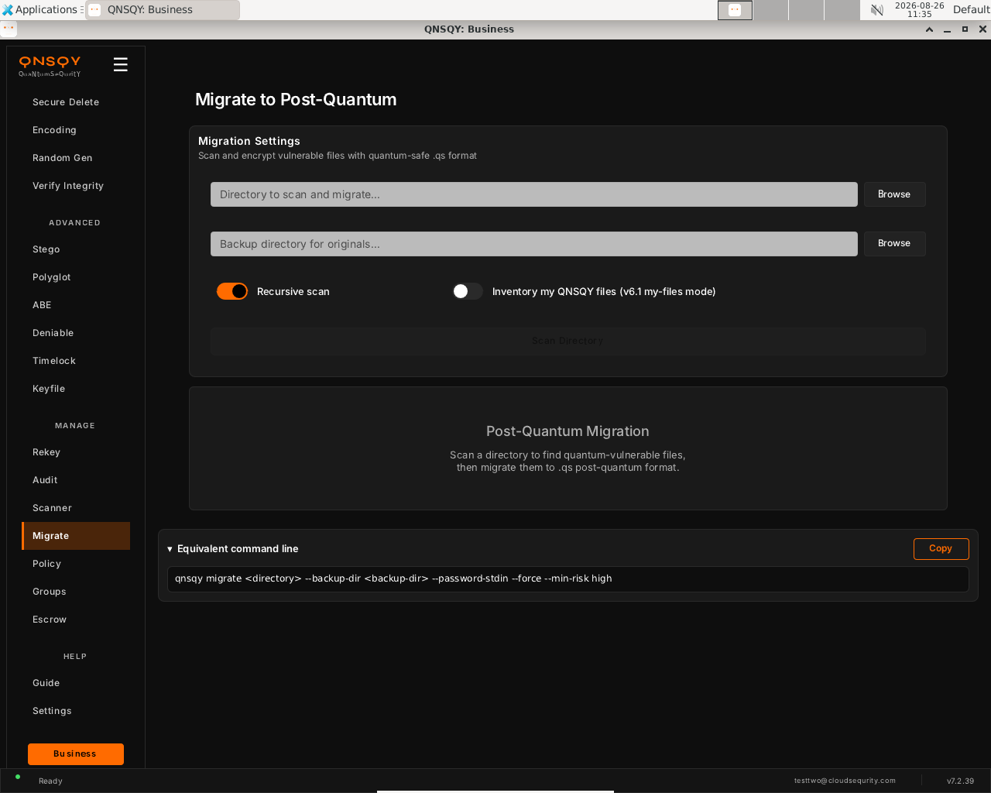The height and width of the screenshot is (793, 991).
Task: Focus the Backup directory for originals field
Action: coord(534,244)
